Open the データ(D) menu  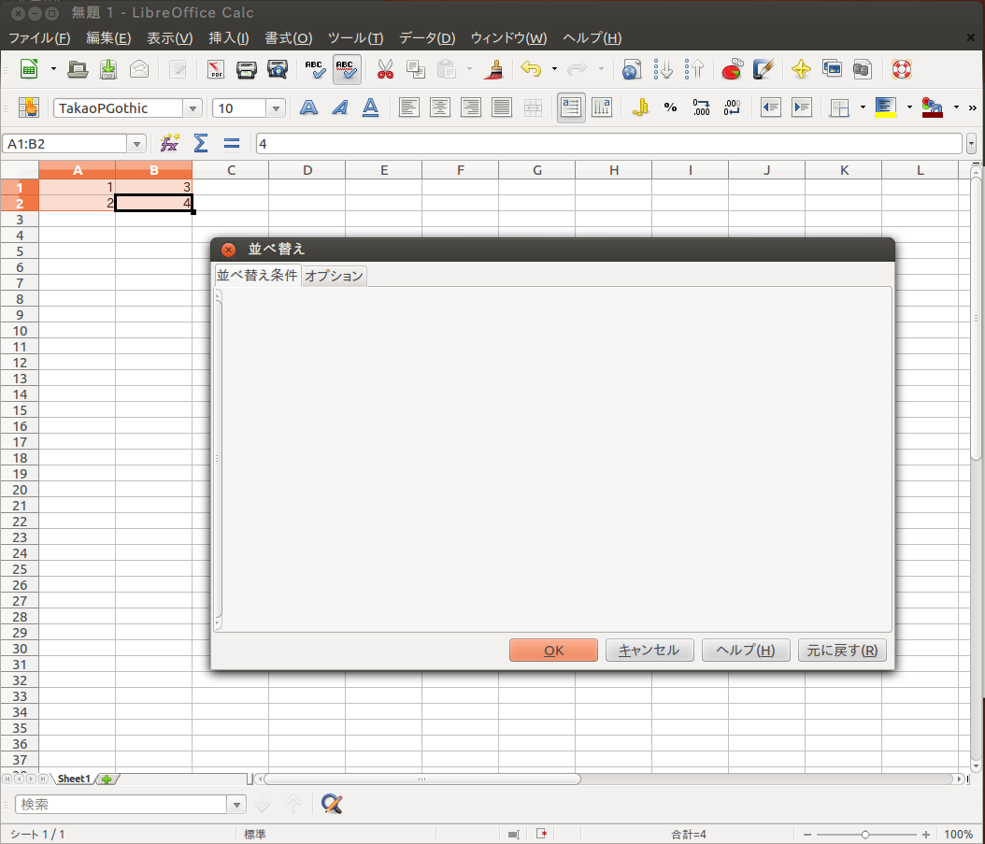pyautogui.click(x=426, y=38)
